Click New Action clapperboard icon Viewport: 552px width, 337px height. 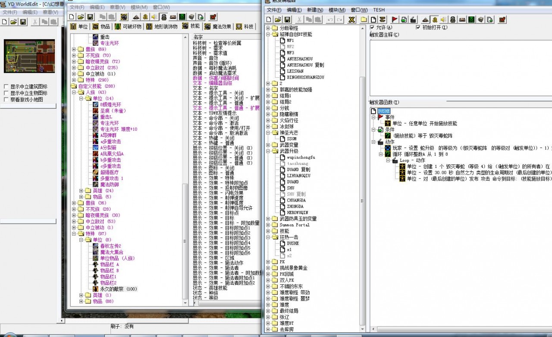412,19
